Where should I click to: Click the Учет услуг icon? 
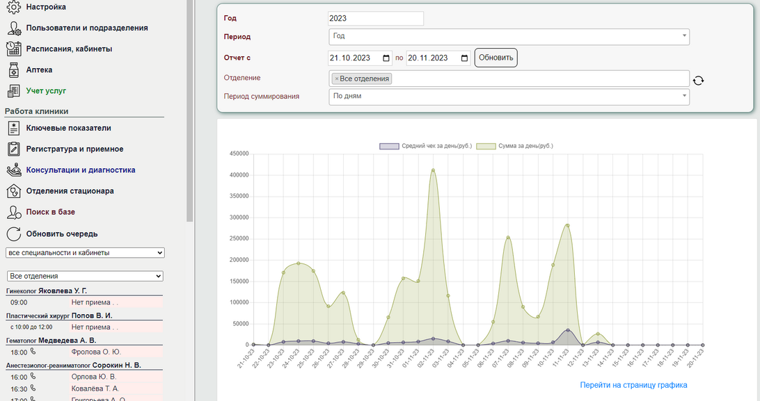pos(14,90)
